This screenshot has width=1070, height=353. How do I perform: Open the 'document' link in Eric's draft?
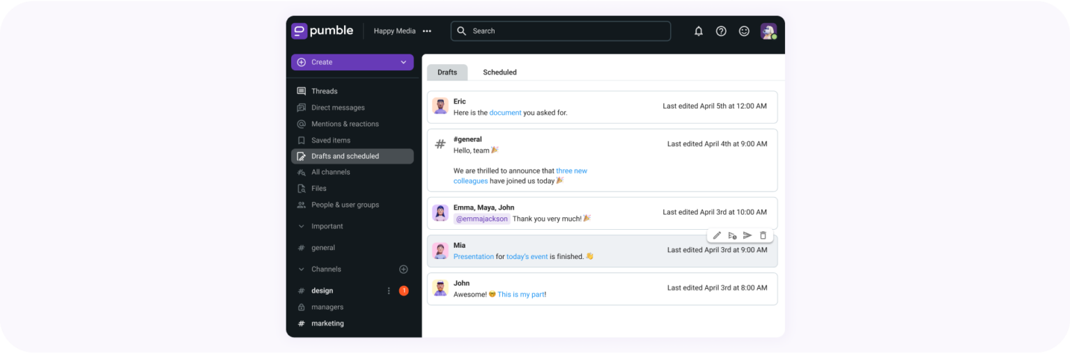coord(505,113)
